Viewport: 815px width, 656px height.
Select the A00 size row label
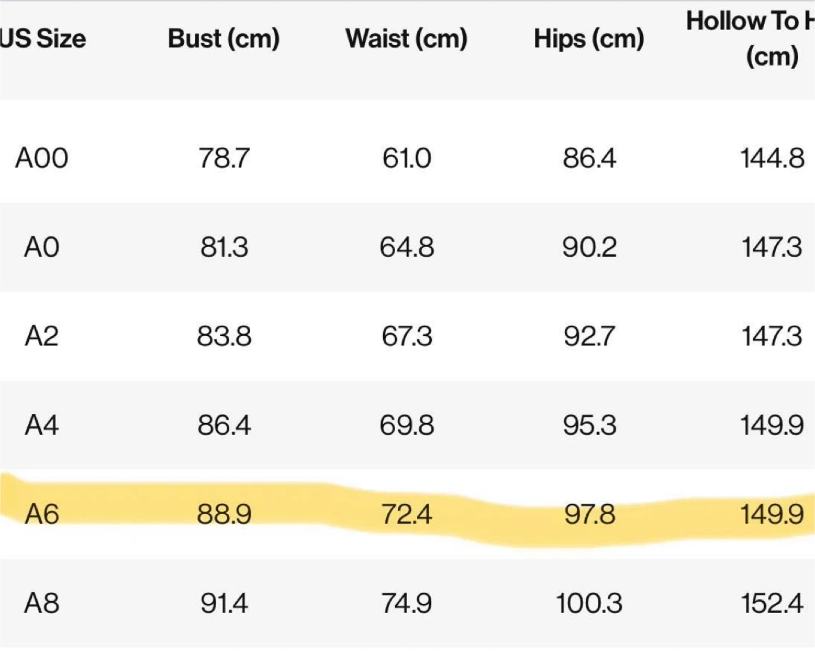click(42, 158)
